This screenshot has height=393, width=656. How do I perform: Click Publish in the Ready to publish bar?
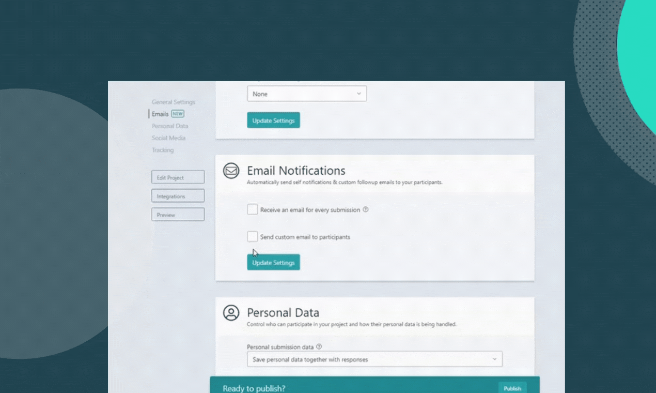point(512,388)
